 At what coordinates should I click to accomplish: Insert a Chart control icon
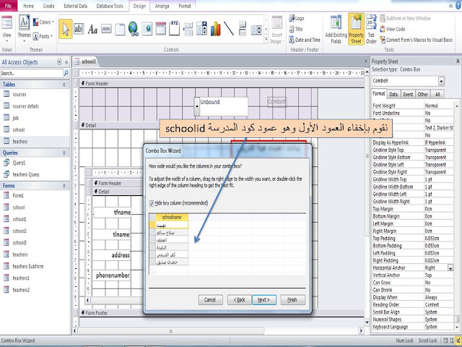point(215,29)
